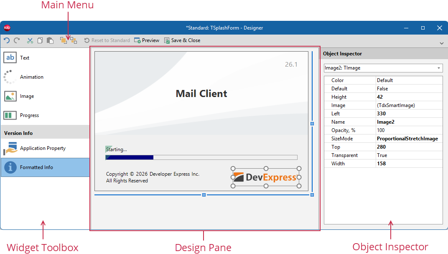This screenshot has width=448, height=254.
Task: Click the Send to Back icon
Action: pyautogui.click(x=74, y=40)
